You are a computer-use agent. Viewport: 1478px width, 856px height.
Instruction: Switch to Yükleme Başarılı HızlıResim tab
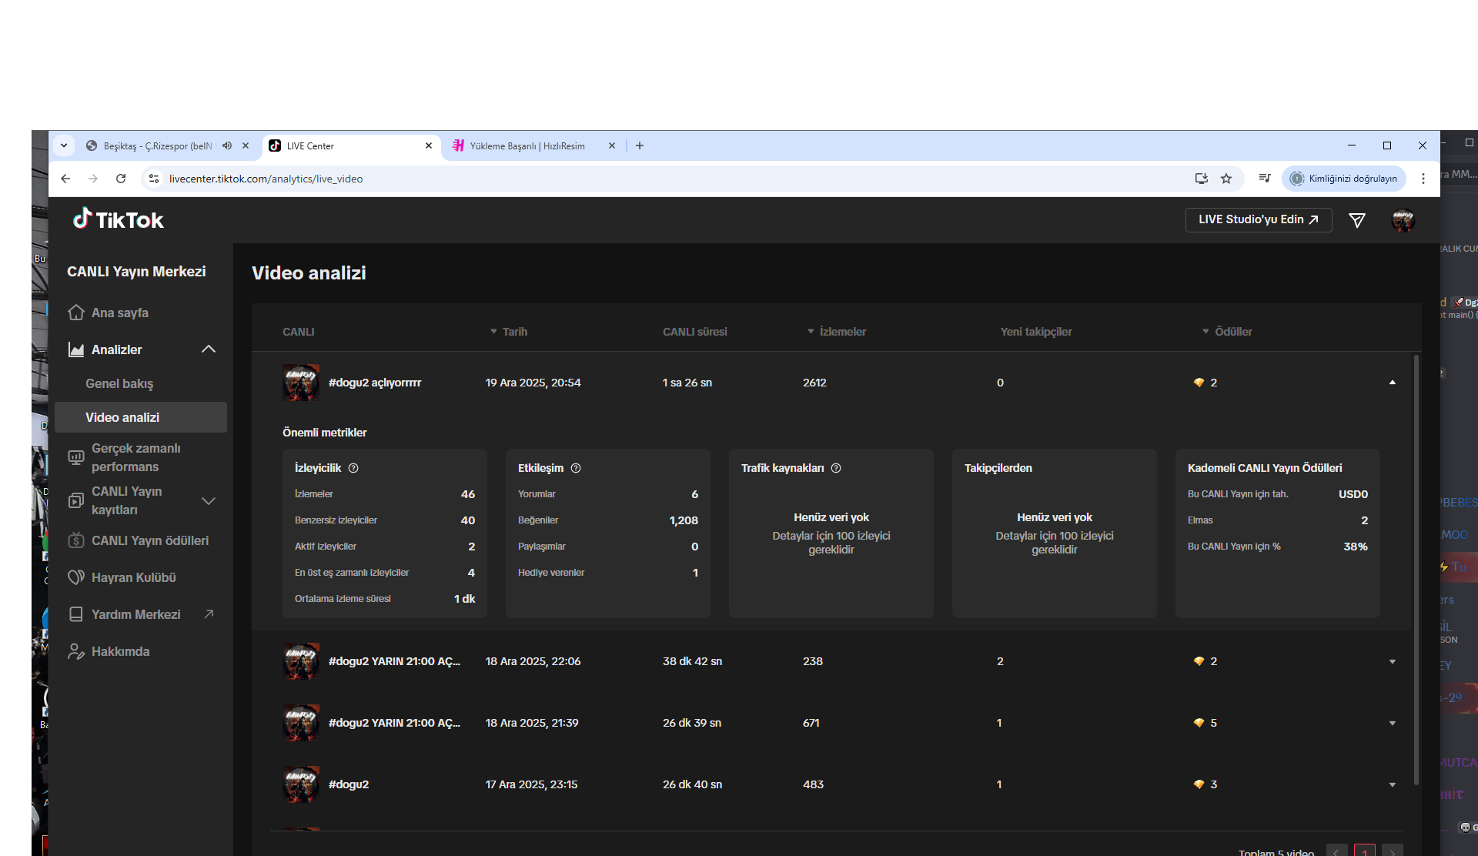[x=528, y=145]
